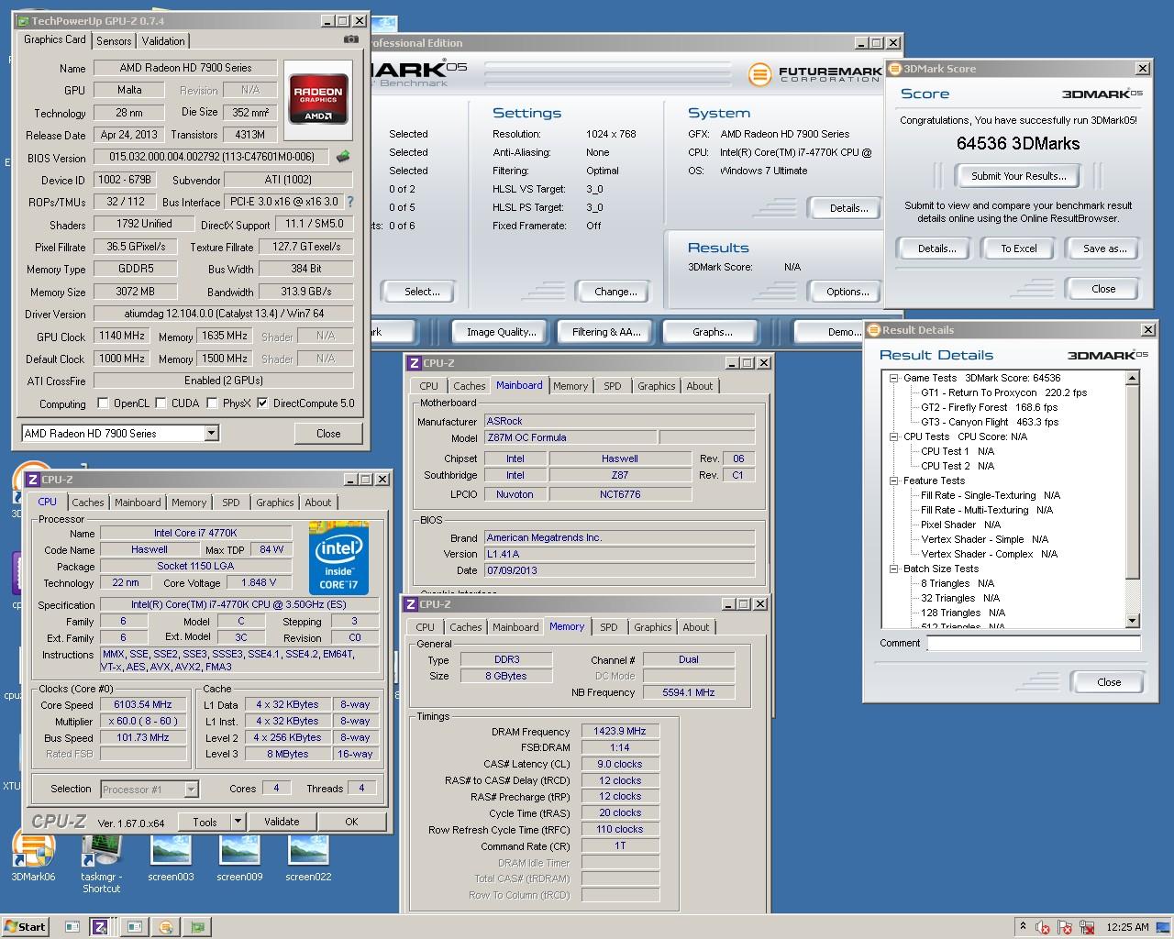Select the GT1 - Return To Proxycon row
1174x939 pixels.
coord(1003,392)
